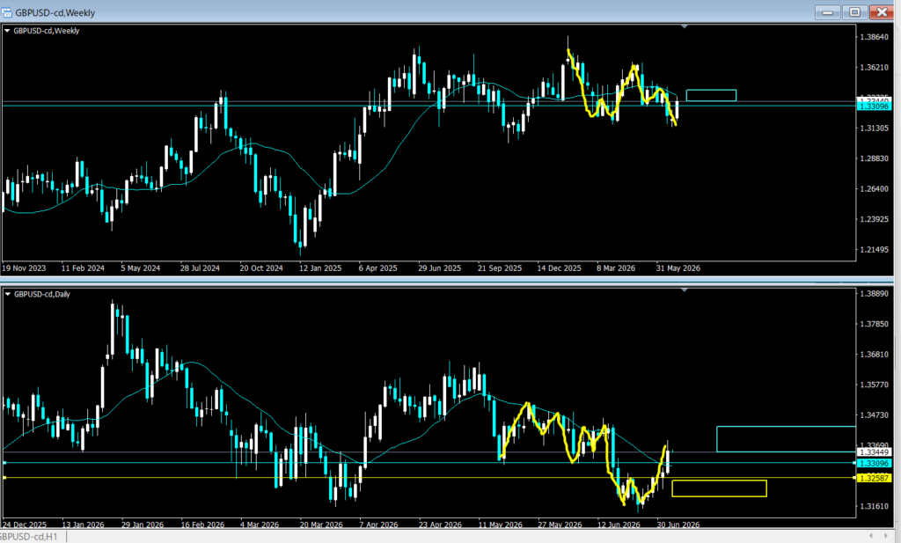Click the chart shift marker on the Daily chart
The width and height of the screenshot is (901, 543).
(684, 290)
